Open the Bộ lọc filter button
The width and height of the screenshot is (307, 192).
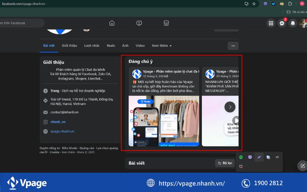[x=225, y=163]
